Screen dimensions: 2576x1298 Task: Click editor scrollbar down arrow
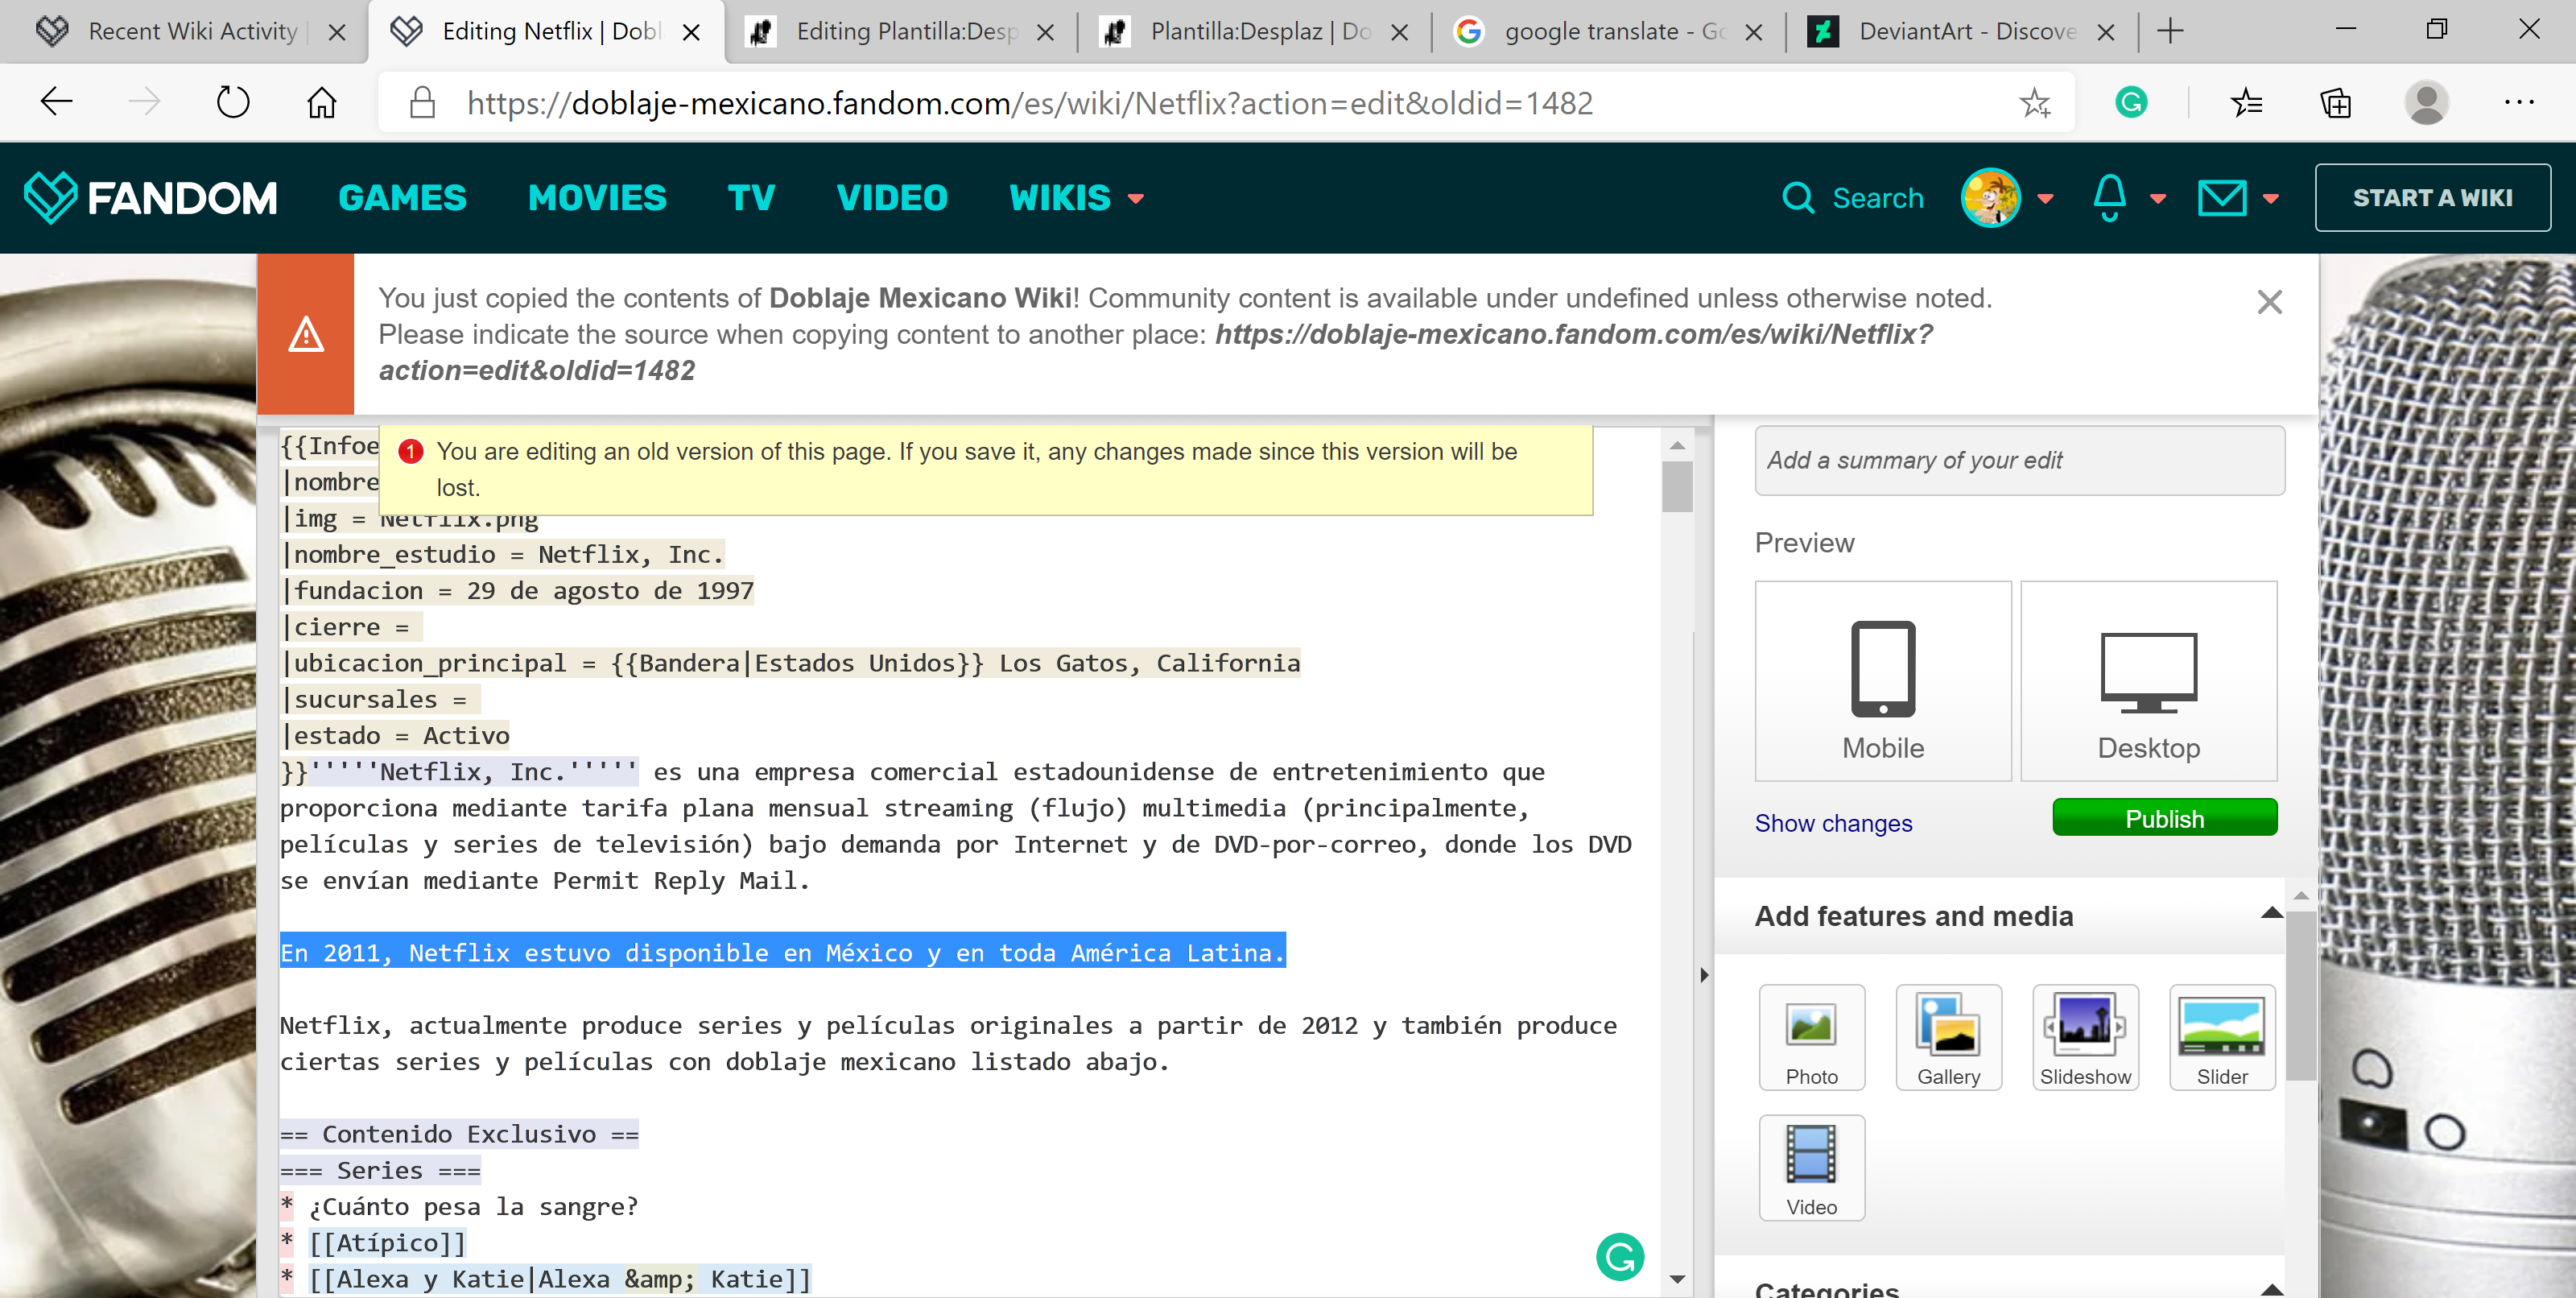click(x=1677, y=1279)
